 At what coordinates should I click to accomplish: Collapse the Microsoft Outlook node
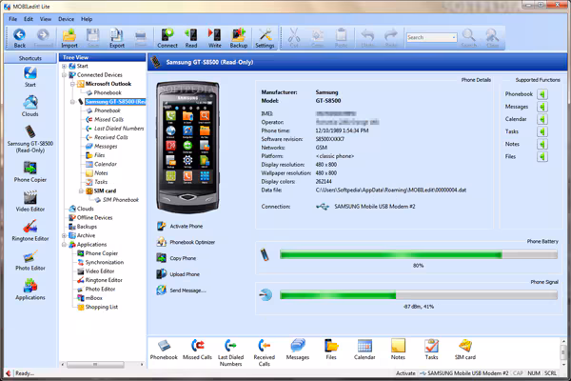coord(72,84)
